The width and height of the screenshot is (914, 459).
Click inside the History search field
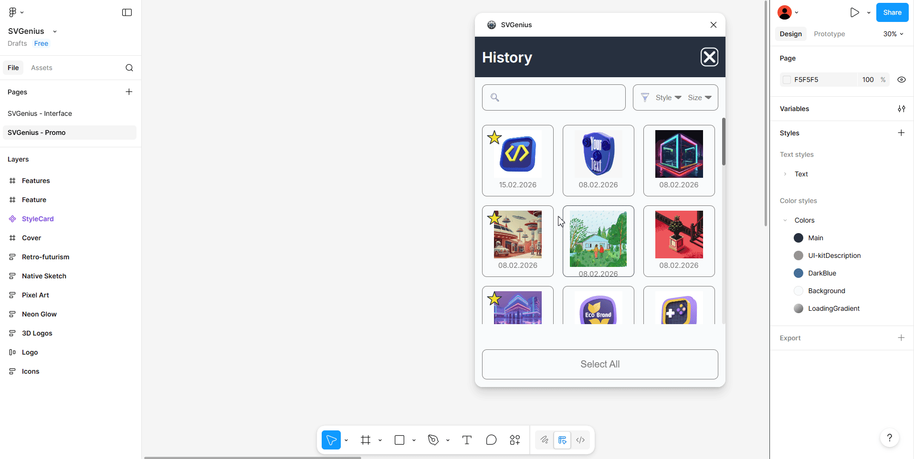point(553,97)
